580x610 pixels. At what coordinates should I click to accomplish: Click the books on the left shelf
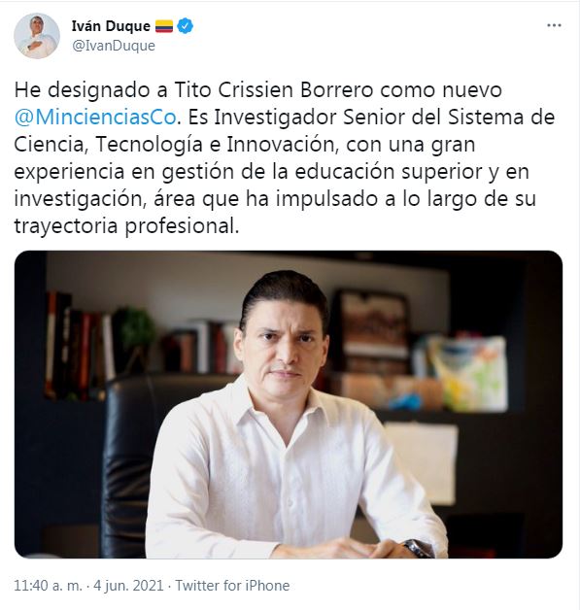tap(80, 346)
